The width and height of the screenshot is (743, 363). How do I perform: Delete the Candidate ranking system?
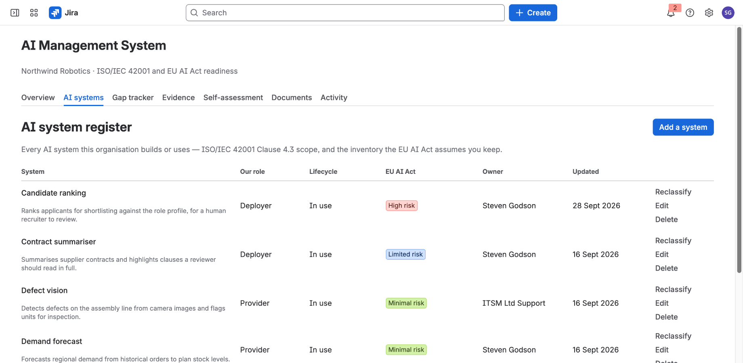pos(666,219)
